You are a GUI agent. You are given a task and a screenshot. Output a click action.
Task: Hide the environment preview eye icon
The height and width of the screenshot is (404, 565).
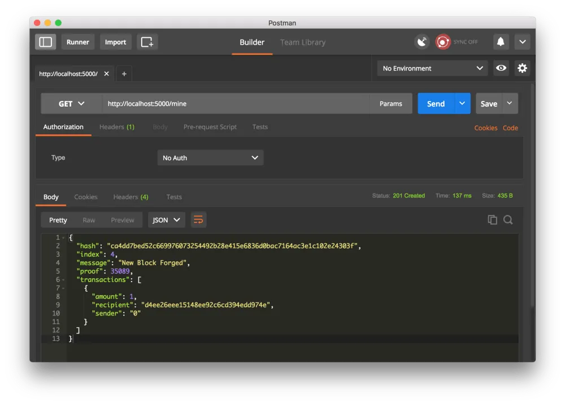tap(501, 68)
